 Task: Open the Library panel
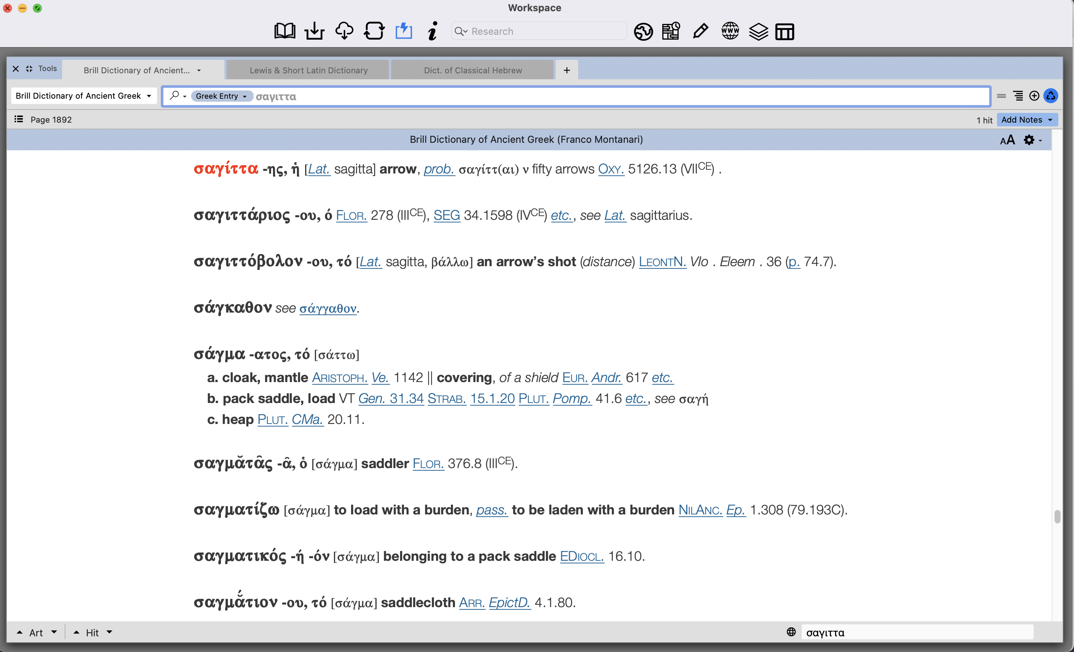click(x=285, y=31)
